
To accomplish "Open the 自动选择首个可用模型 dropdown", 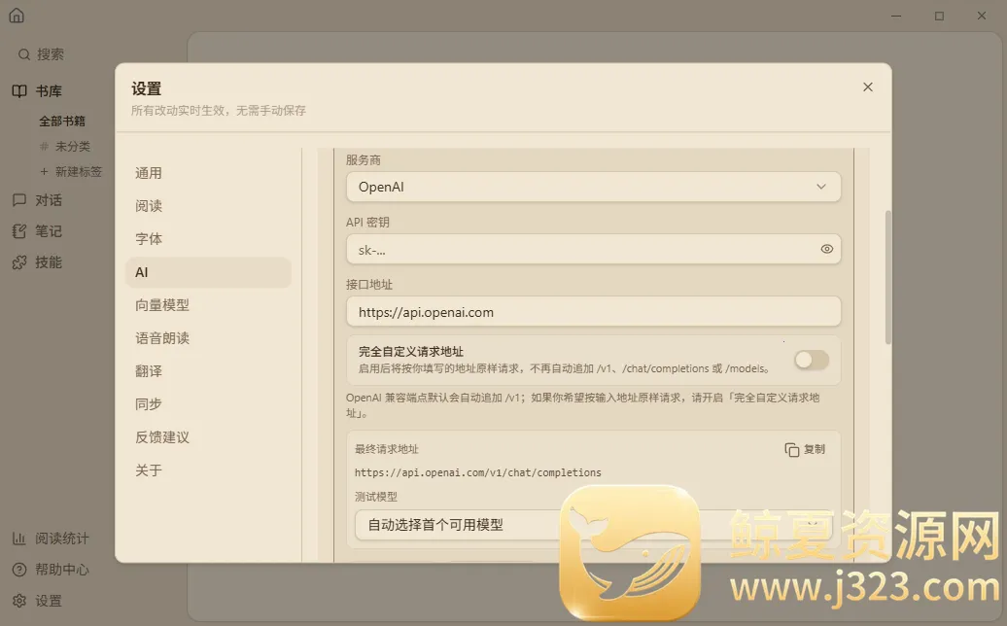I will (593, 525).
